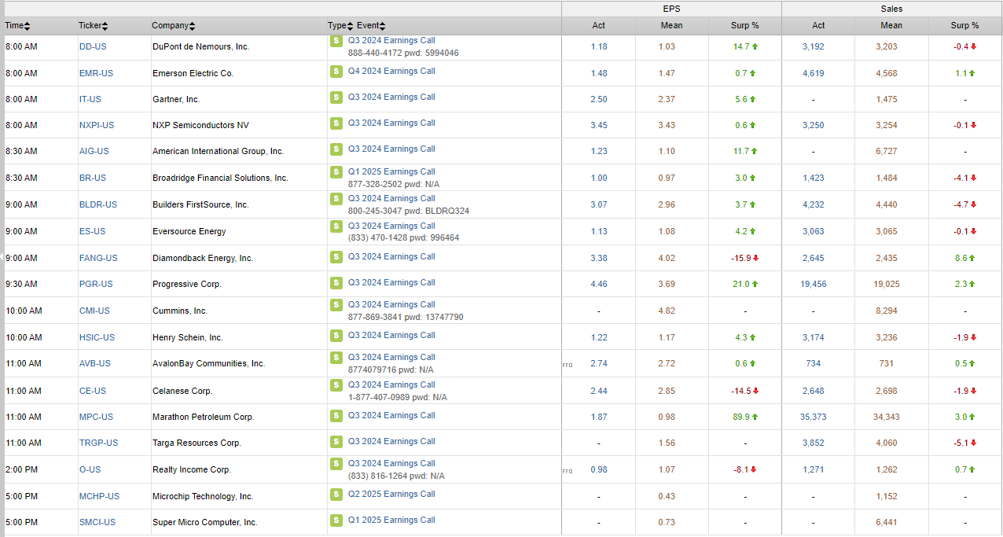Click the EPS Mean column header
The image size is (1003, 537).
[x=671, y=25]
